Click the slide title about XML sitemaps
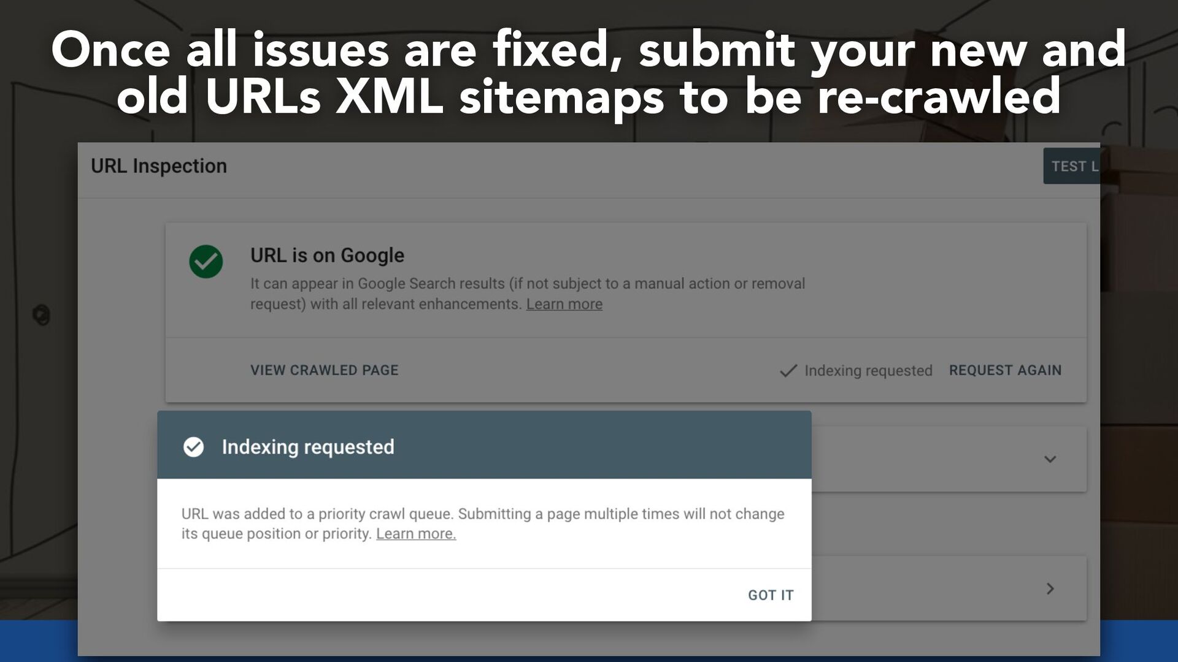The height and width of the screenshot is (662, 1178). tap(589, 72)
